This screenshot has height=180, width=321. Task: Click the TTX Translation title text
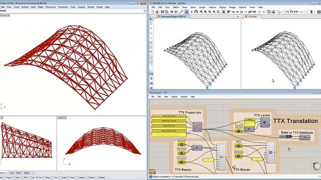point(295,121)
